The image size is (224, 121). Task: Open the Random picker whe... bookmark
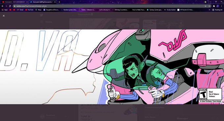coord(69,10)
